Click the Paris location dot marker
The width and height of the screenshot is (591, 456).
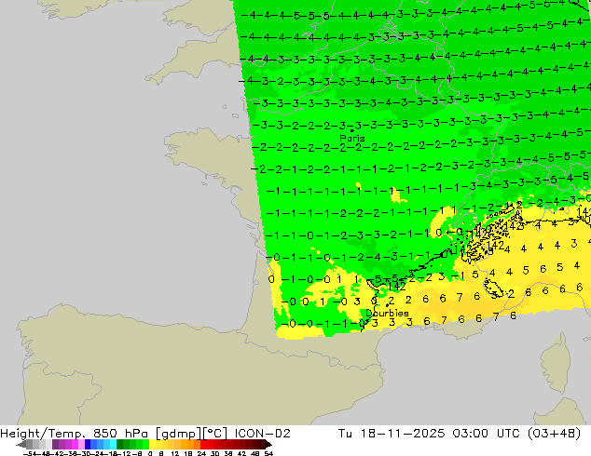click(352, 130)
